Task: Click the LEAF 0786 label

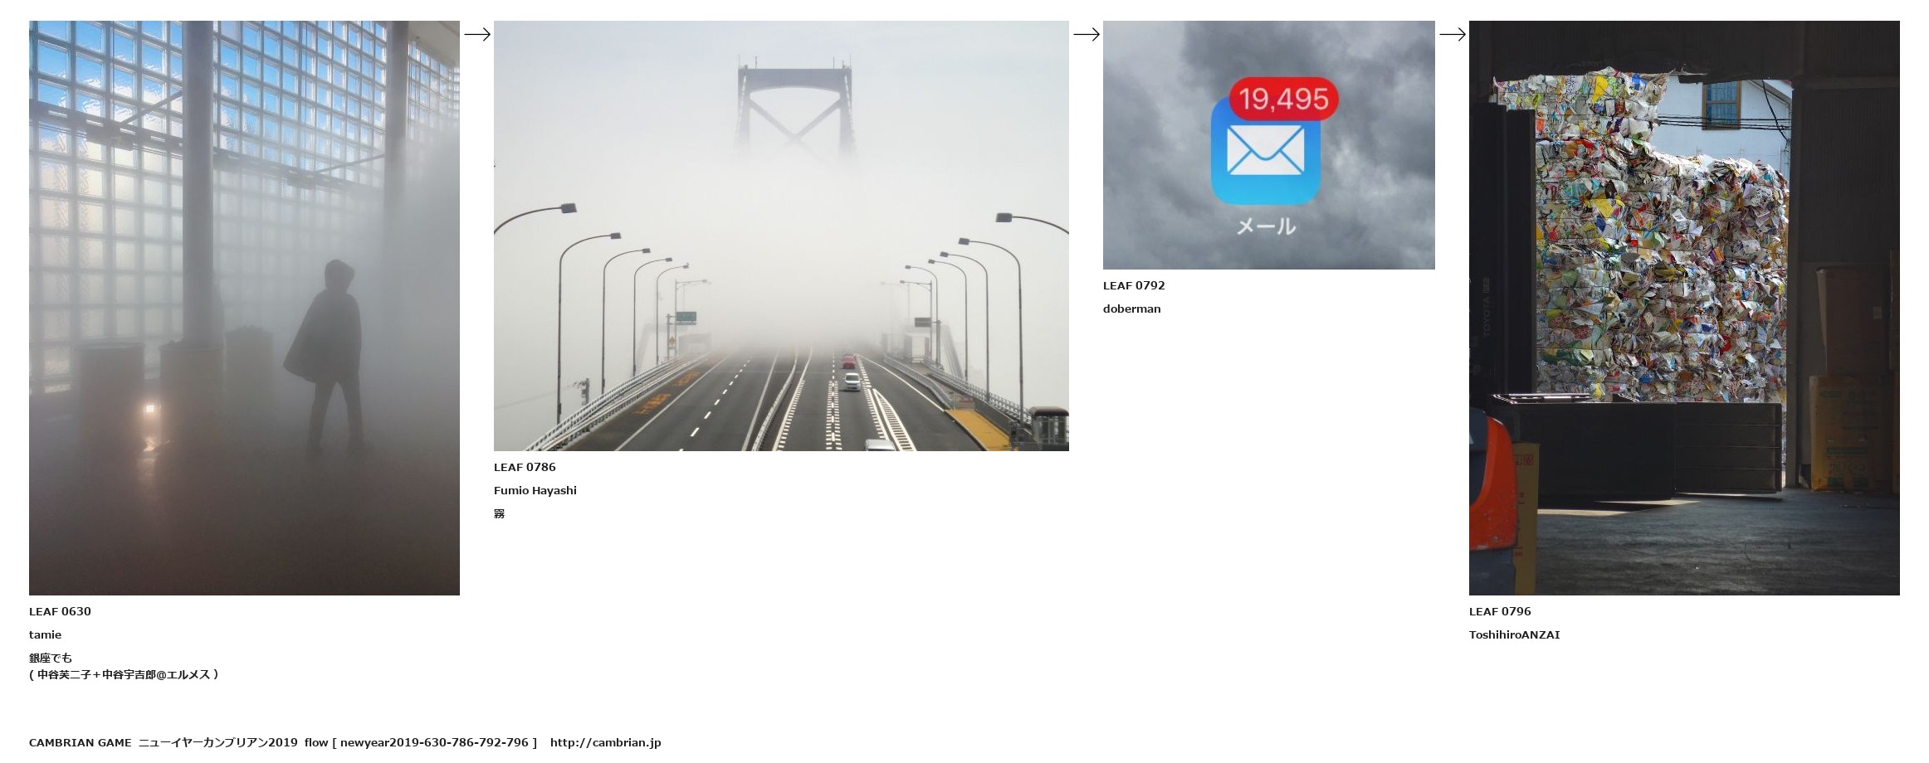Action: (525, 467)
